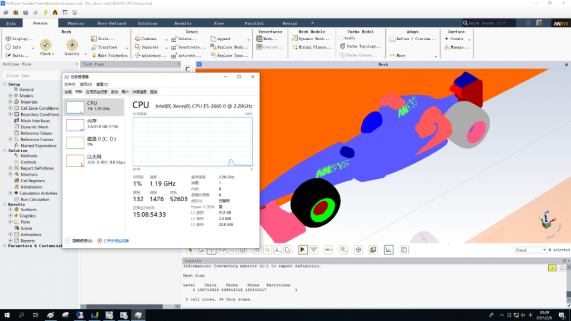Enable the Turbo Model checkbox
The width and height of the screenshot is (571, 321).
tap(341, 38)
